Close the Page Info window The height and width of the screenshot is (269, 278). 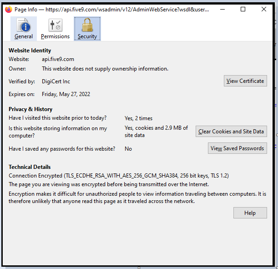pyautogui.click(x=264, y=9)
